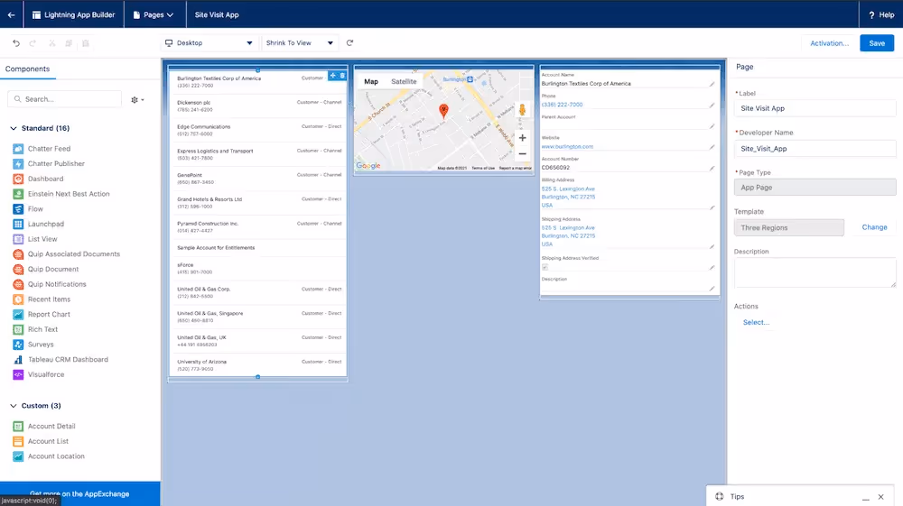Screen dimensions: 903x506
Task: Click the refresh canvas icon
Action: coord(349,43)
